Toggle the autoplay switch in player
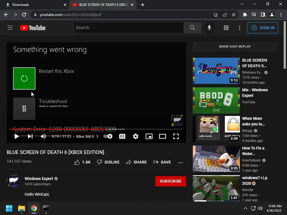 108,136
